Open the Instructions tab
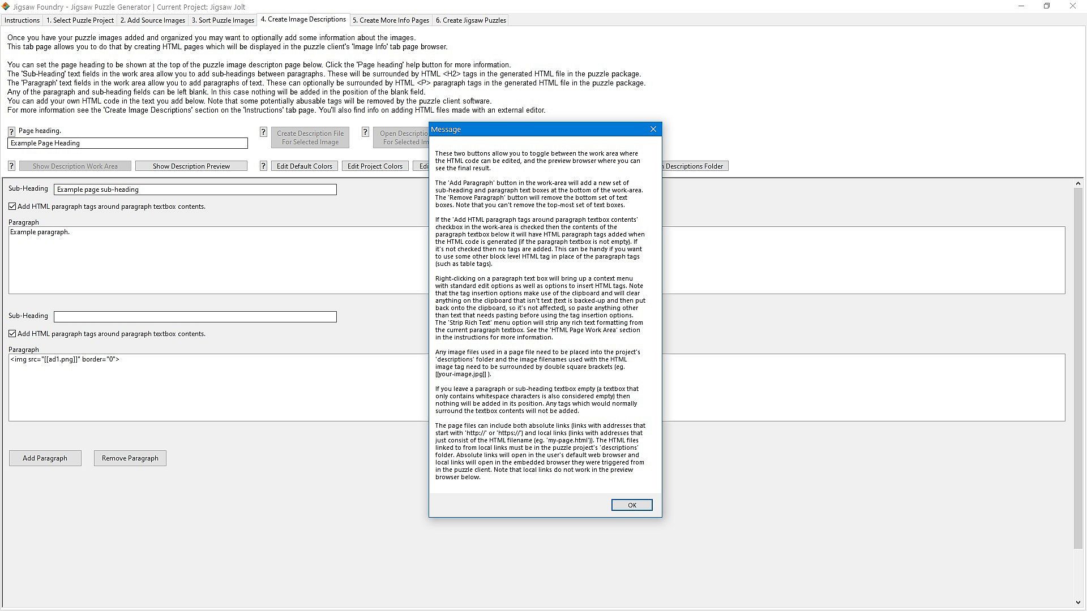The width and height of the screenshot is (1087, 611). 22,20
